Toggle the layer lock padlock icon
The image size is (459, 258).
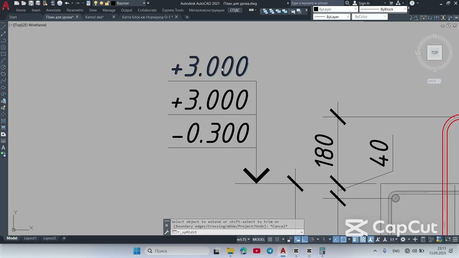pyautogui.click(x=107, y=3)
